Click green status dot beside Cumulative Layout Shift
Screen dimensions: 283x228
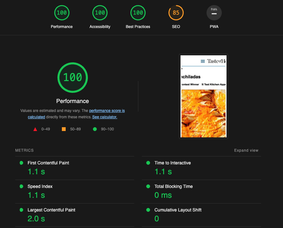coord(148,210)
